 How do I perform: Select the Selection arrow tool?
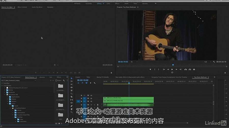71,78
